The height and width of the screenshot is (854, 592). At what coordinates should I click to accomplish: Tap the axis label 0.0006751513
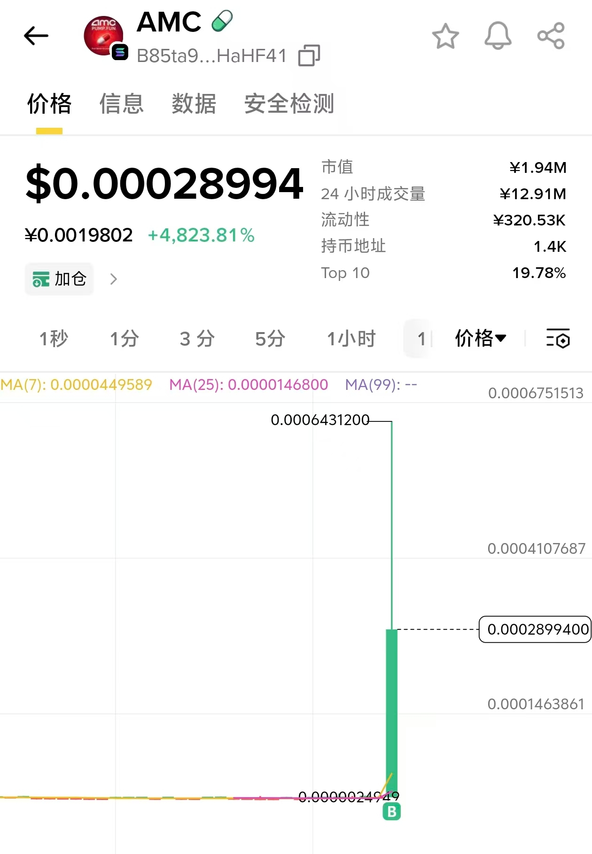click(x=536, y=393)
